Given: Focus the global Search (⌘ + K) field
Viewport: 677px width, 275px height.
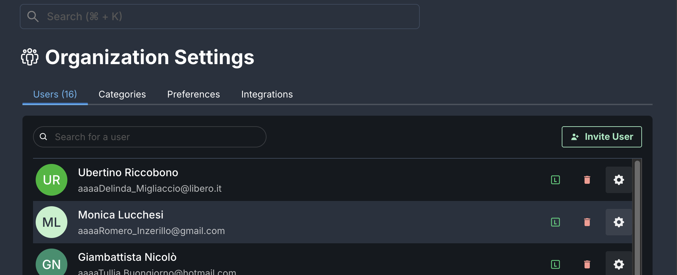Looking at the screenshot, I should 220,17.
